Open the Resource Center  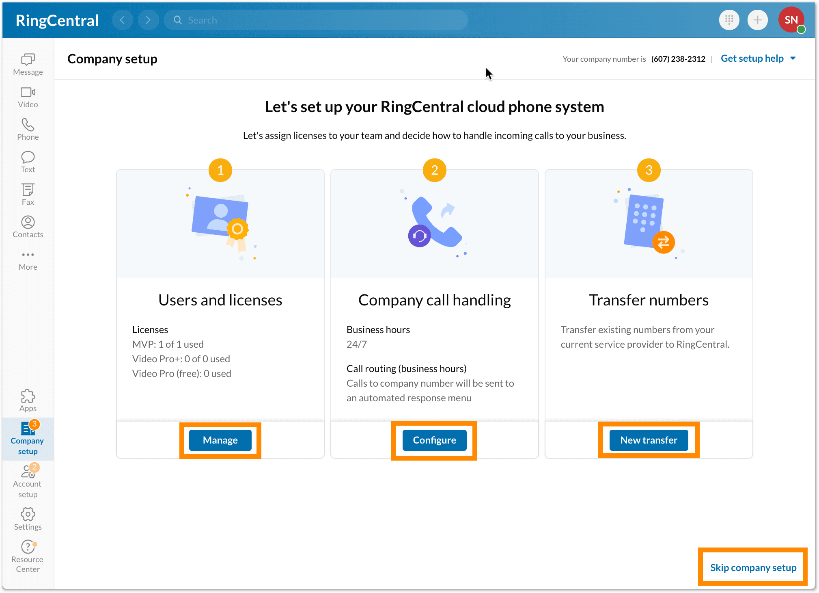[27, 553]
